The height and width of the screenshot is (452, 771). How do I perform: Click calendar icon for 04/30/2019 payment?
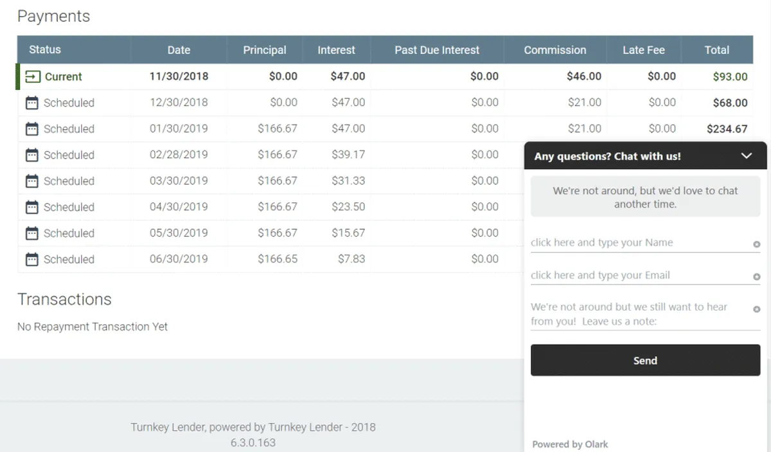(31, 207)
